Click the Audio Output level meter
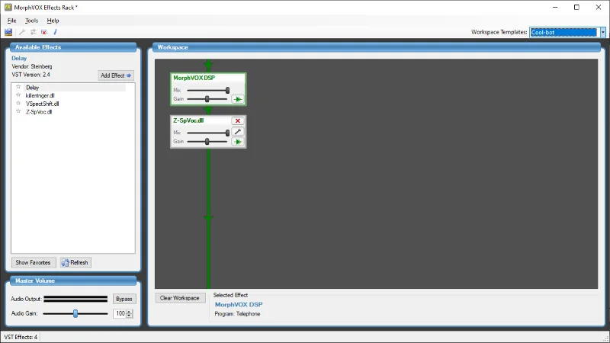Viewport: 610px width, 343px height. click(75, 299)
